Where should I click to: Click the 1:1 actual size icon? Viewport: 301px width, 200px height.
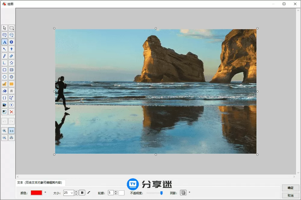tap(11, 131)
